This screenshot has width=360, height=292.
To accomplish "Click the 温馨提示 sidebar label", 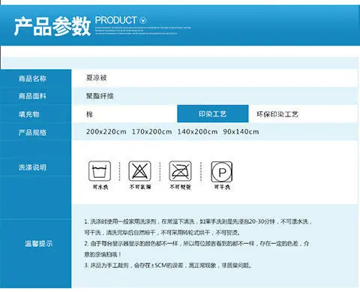I will coord(39,243).
